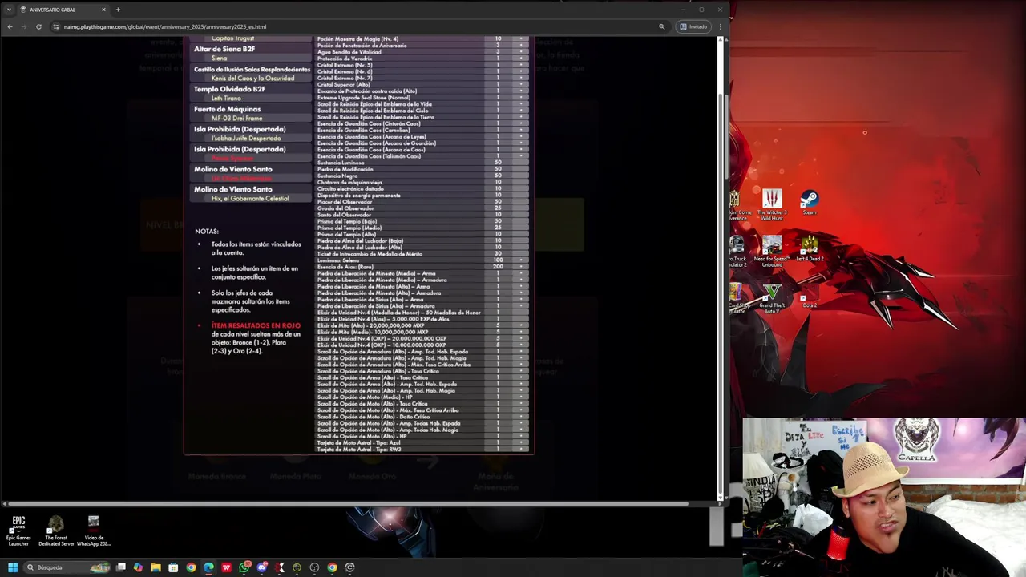Image resolution: width=1026 pixels, height=577 pixels.
Task: Open the browser zoom indicator icon
Action: click(661, 26)
